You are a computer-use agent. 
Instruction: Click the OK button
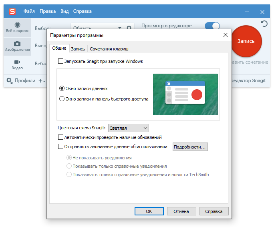(x=149, y=211)
